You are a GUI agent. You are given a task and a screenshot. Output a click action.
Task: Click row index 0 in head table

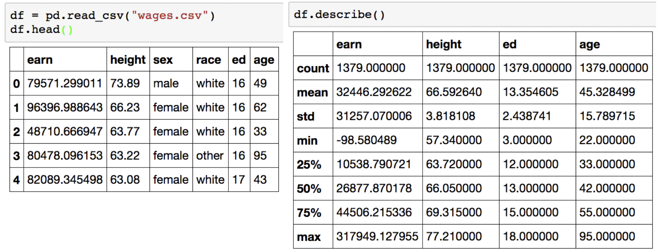click(x=16, y=84)
